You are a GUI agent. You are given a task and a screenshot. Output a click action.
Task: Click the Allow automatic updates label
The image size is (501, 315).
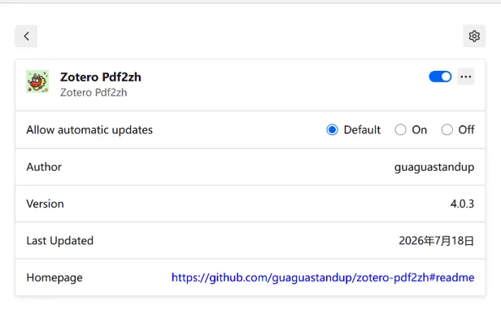89,130
